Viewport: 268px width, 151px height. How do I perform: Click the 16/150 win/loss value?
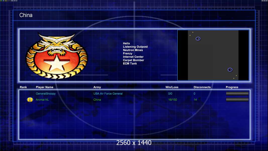[172, 100]
